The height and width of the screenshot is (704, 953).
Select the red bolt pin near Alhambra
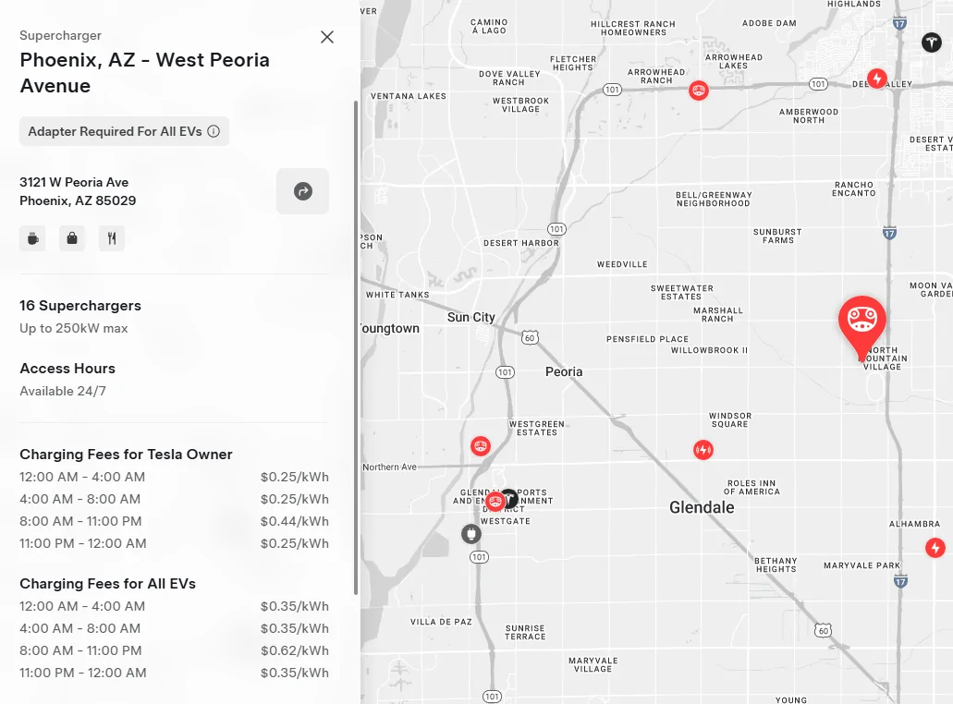click(x=935, y=548)
